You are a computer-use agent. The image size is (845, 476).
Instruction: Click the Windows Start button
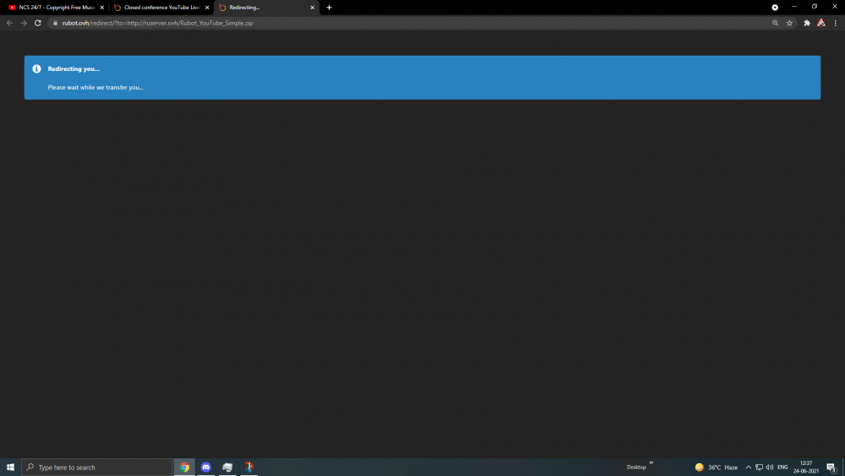10,467
